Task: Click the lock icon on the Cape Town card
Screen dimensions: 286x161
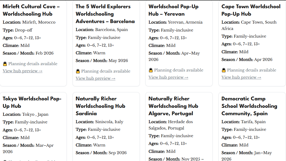Action: [223, 70]
